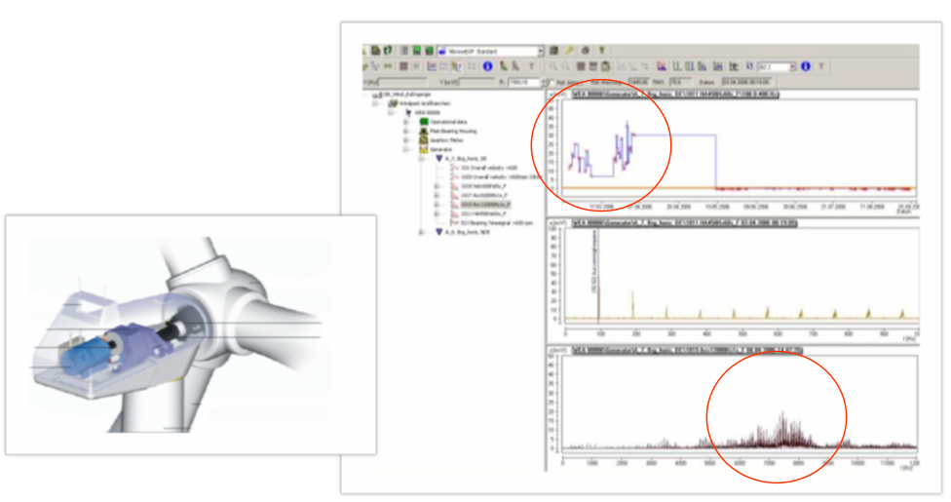Select the Operational data node icon

(x=424, y=121)
